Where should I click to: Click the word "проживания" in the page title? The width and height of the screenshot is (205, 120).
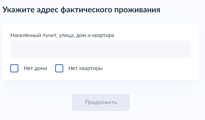click(x=137, y=10)
